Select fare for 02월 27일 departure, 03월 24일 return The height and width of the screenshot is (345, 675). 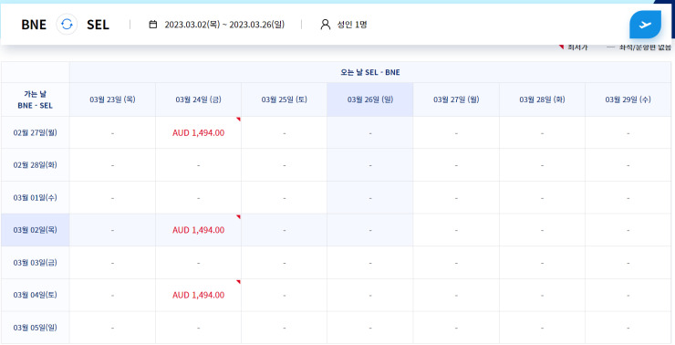coord(199,132)
